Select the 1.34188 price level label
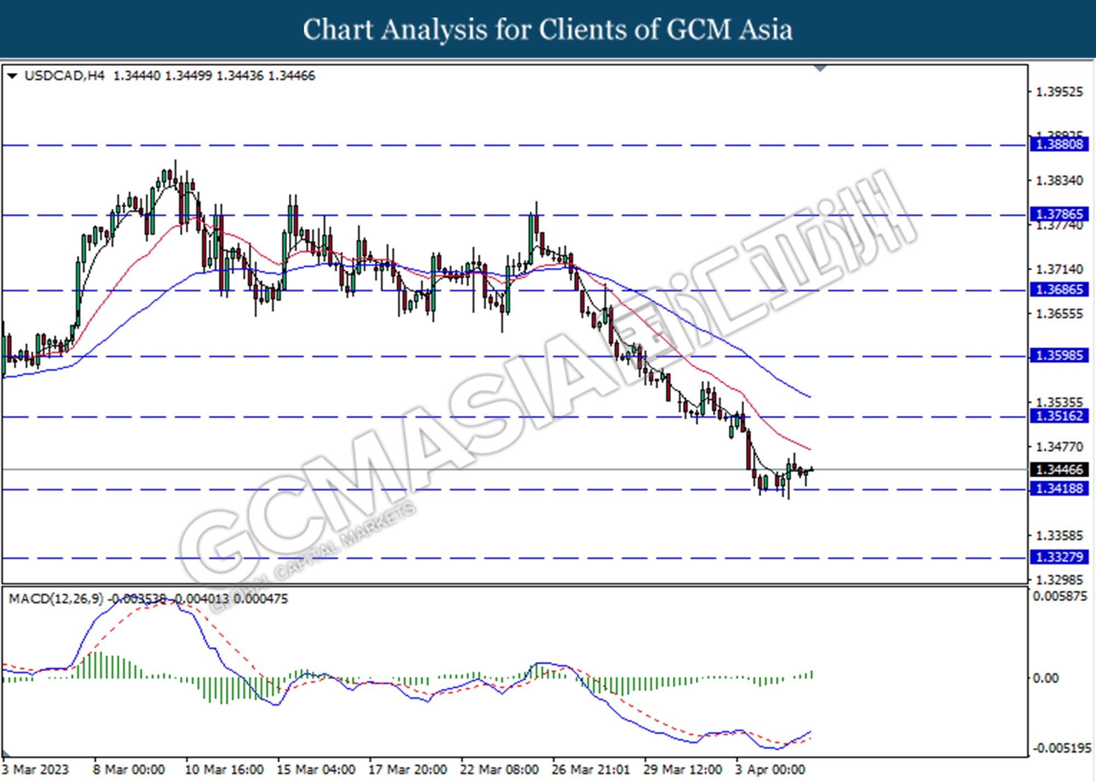The width and height of the screenshot is (1096, 782). (x=1059, y=488)
